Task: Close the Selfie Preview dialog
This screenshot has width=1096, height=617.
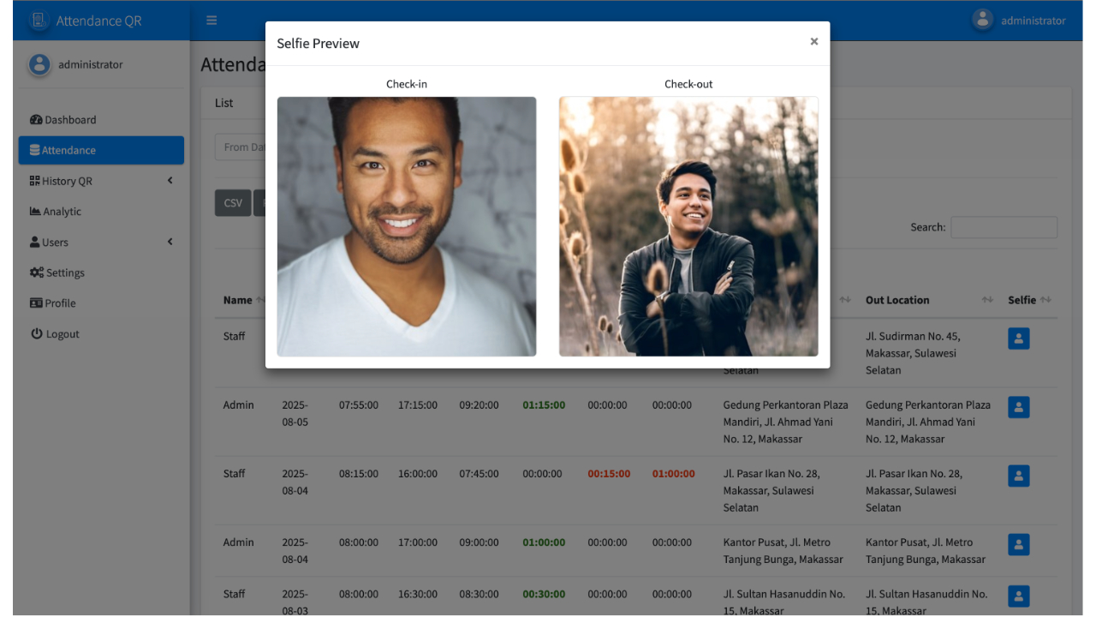Action: pos(814,41)
